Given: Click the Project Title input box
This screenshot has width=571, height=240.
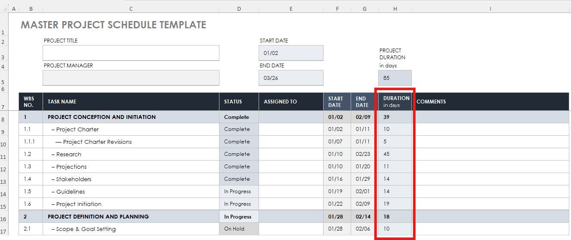Looking at the screenshot, I should pos(131,53).
